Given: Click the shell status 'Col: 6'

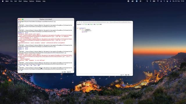Looking at the screenshot, I should tap(69, 72).
